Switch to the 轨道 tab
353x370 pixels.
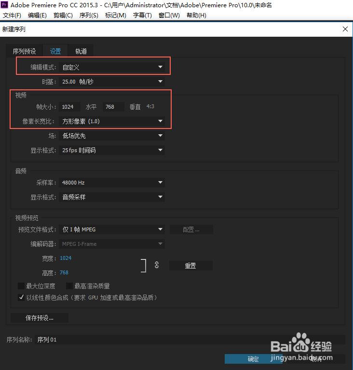point(81,51)
